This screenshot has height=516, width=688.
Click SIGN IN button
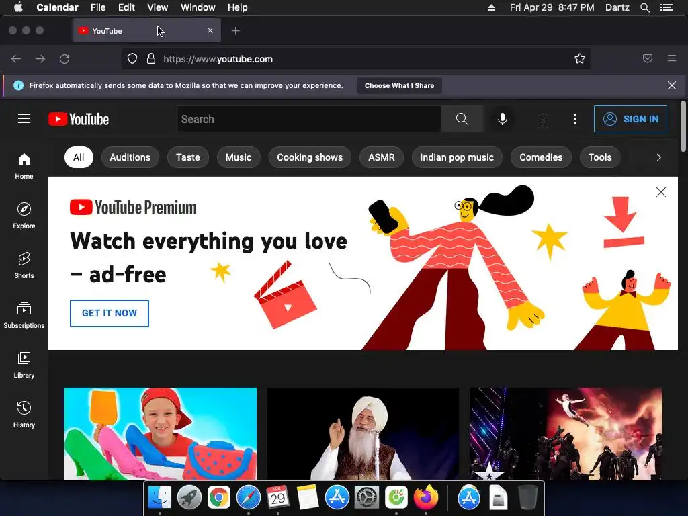click(630, 119)
